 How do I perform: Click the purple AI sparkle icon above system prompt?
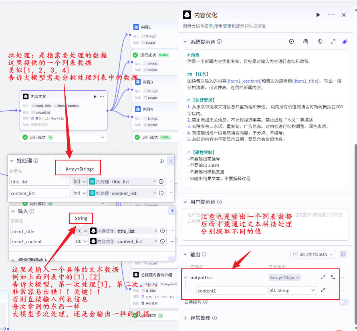[x=344, y=41]
